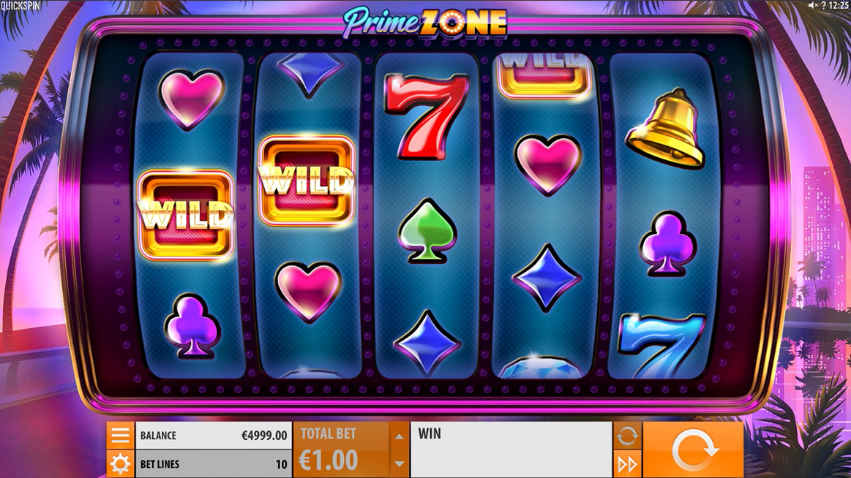851x478 pixels.
Task: Start a spin with the big spin button
Action: (693, 449)
